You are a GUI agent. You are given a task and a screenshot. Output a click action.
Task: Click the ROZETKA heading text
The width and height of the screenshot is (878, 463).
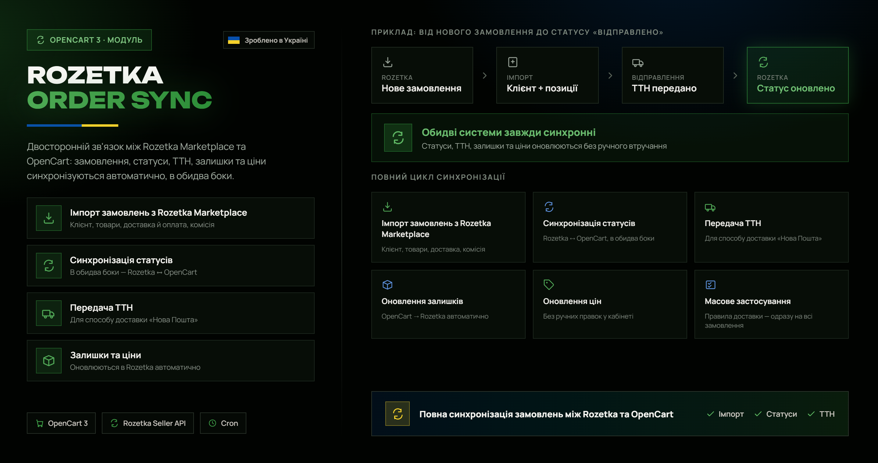point(95,75)
